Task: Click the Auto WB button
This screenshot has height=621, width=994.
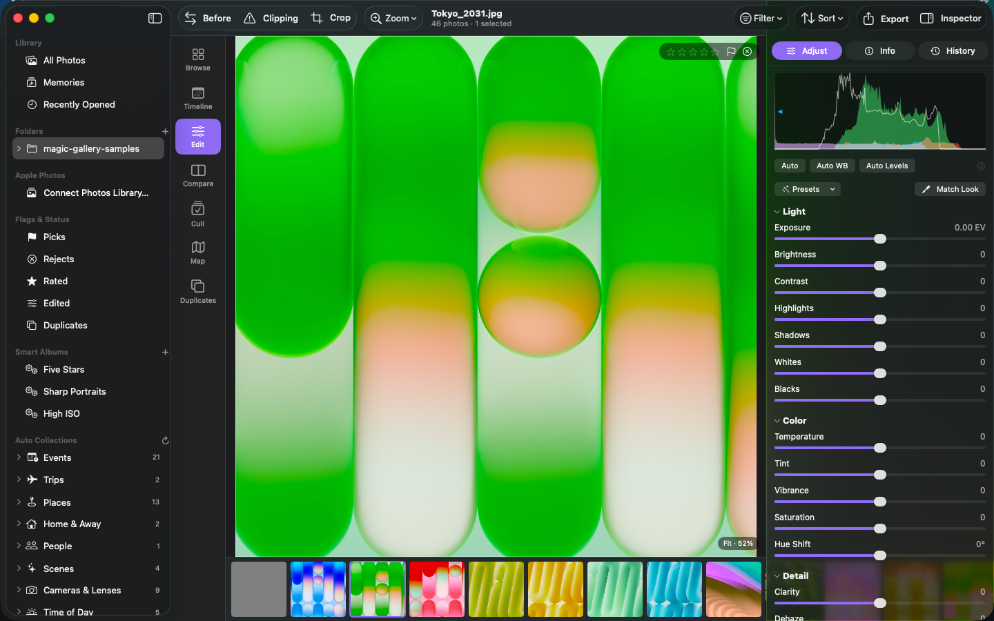Action: [x=832, y=166]
